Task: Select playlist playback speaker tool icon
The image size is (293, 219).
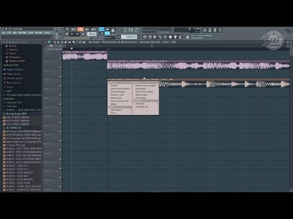Action: pyautogui.click(x=84, y=42)
